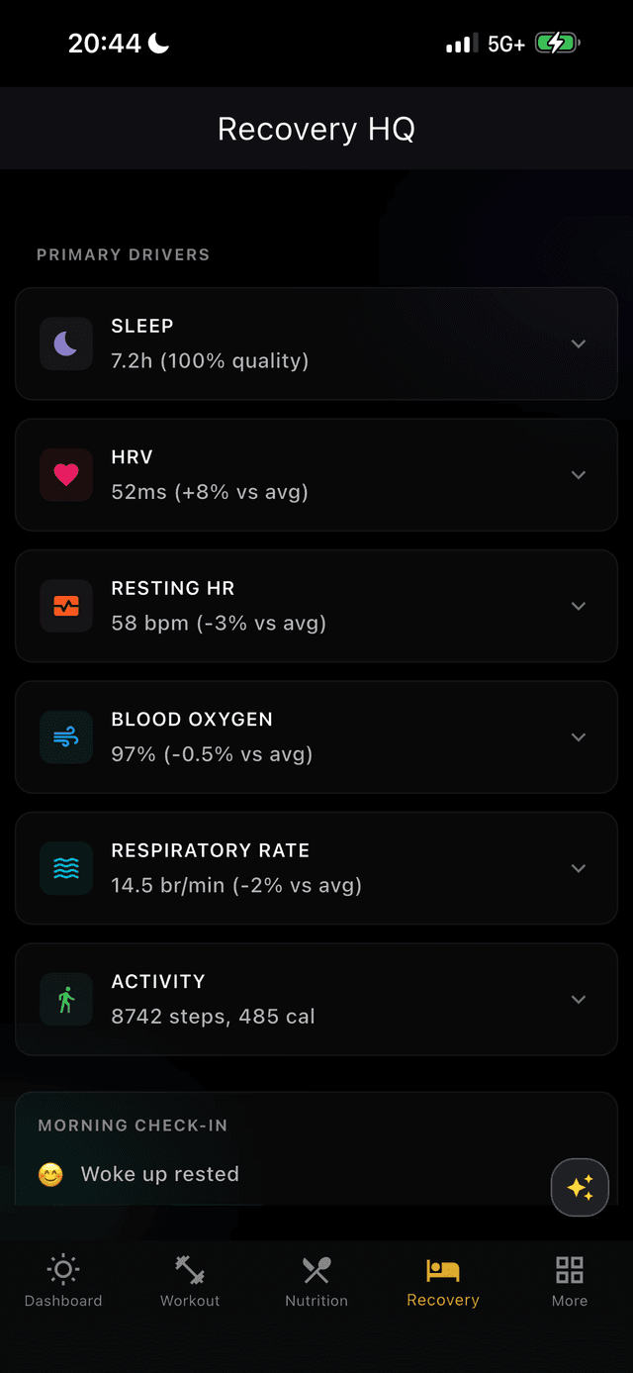Tap the green walking Activity icon
The image size is (633, 1373).
point(65,1000)
